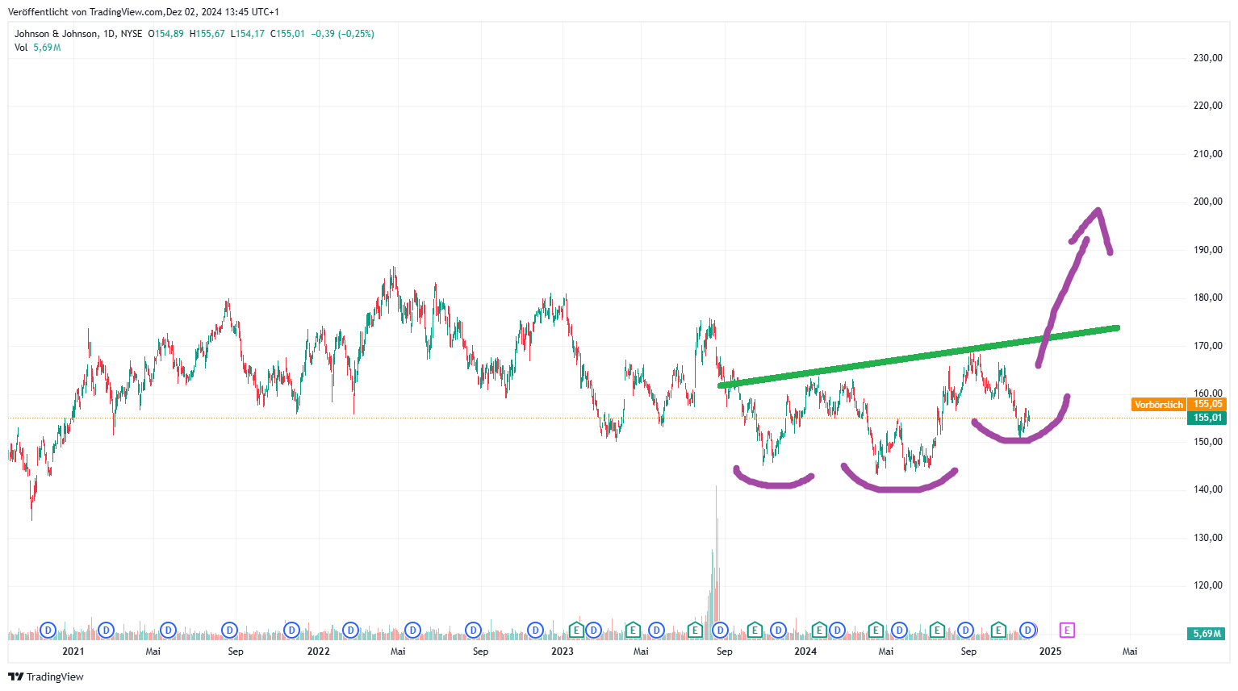Screen dimensions: 1238x691
Task: Click the last green earnings E marker
Action: 998,630
